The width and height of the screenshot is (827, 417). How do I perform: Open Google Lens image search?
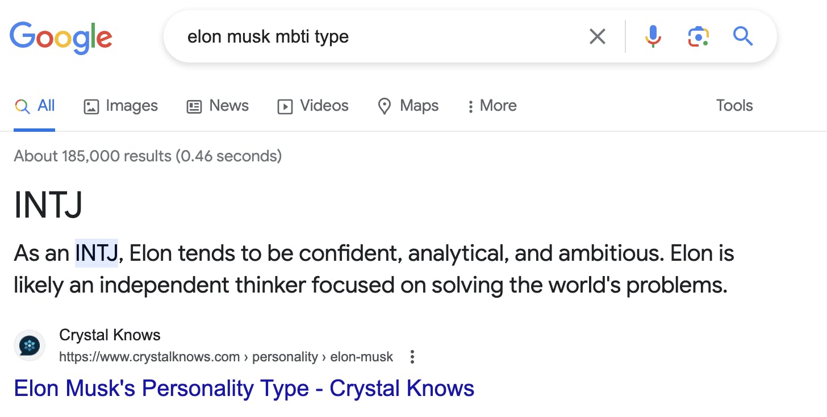click(698, 37)
